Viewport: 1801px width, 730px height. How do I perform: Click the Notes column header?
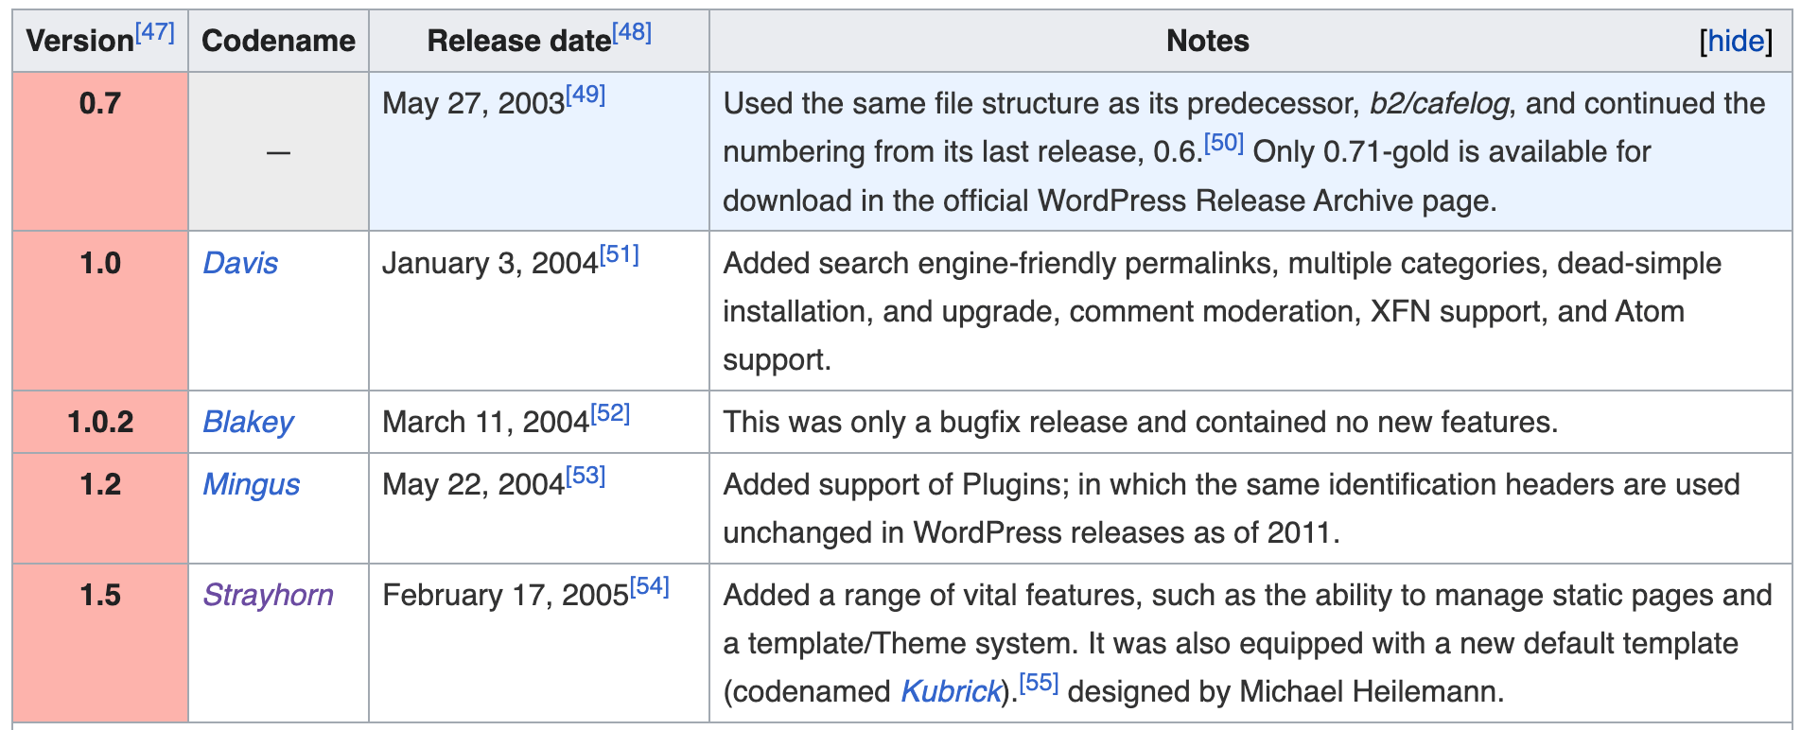pyautogui.click(x=1207, y=42)
